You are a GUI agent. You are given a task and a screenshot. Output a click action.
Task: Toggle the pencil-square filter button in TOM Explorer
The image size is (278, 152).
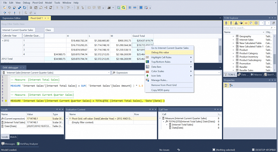[x=251, y=23]
